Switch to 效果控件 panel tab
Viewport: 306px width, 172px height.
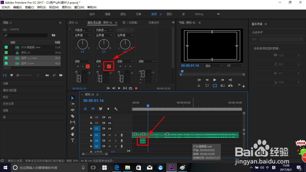(x=154, y=23)
